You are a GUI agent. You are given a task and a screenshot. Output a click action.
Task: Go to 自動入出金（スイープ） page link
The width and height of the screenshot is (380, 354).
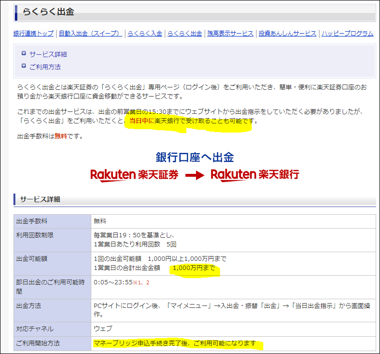click(90, 34)
